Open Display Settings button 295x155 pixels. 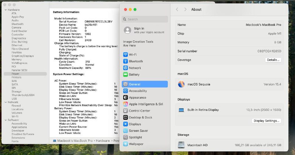(x=266, y=121)
